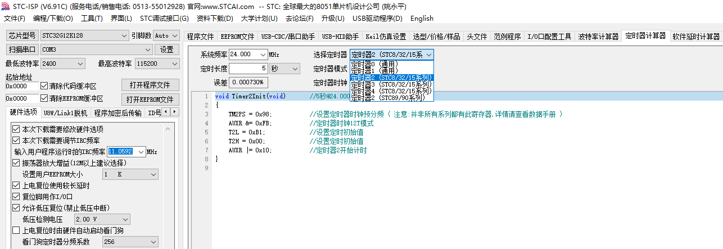Open USB驱动程序(D) menu
Viewport: 723px width, 249px height.
tap(377, 19)
